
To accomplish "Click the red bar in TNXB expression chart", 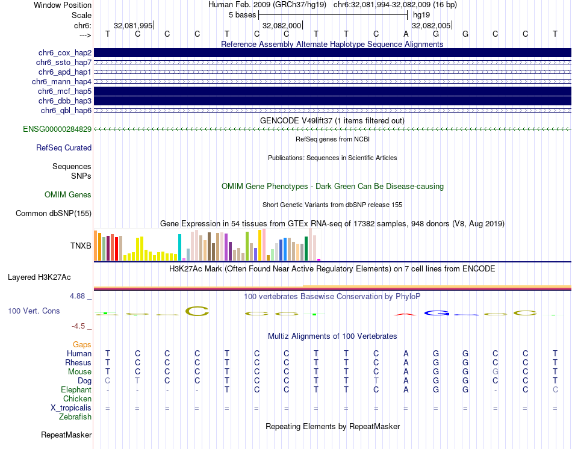I will point(116,249).
